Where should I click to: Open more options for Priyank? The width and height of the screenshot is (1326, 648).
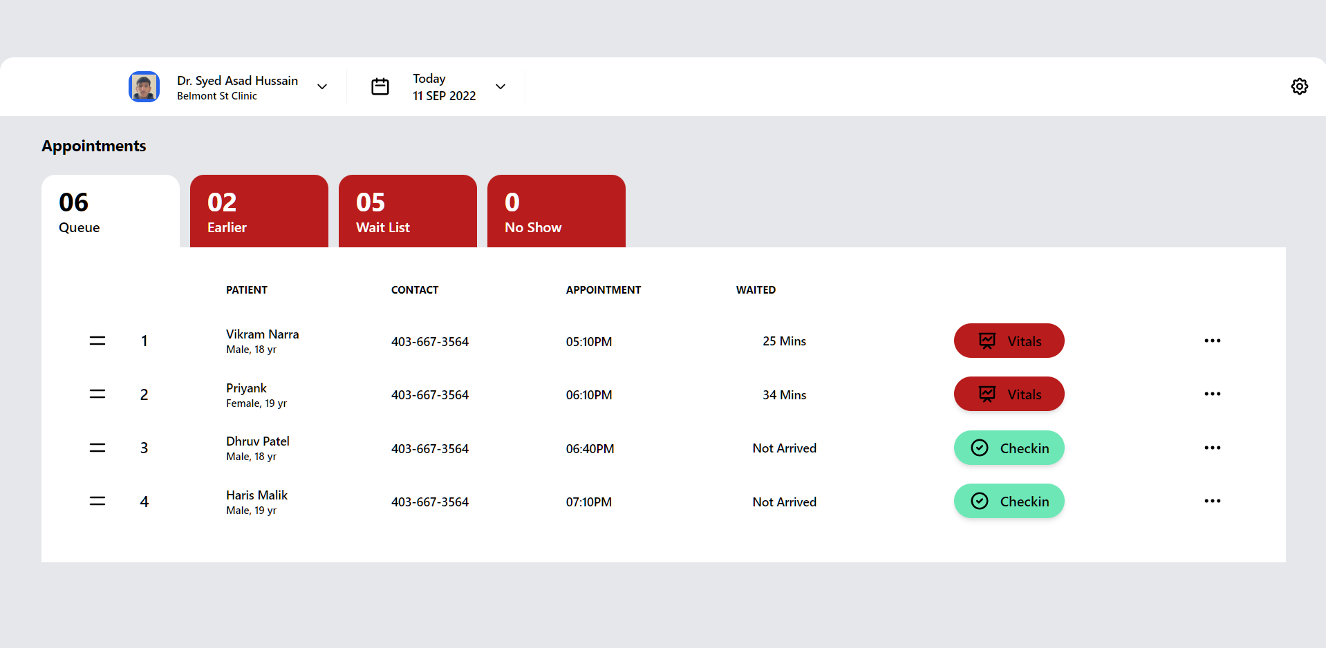(1213, 394)
